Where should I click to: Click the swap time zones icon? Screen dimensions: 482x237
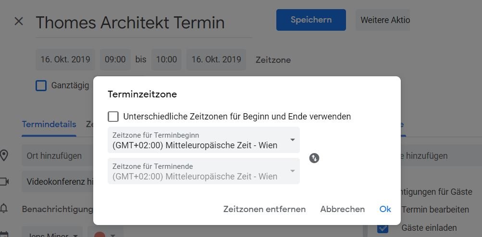(x=314, y=158)
